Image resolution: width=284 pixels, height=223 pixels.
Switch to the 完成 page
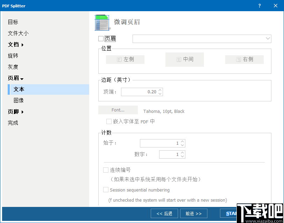(13, 123)
